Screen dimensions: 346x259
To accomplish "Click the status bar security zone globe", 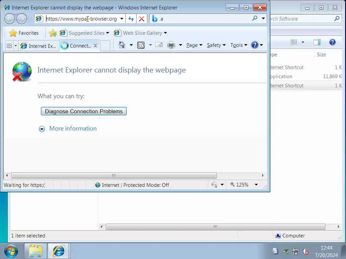I will [x=98, y=185].
